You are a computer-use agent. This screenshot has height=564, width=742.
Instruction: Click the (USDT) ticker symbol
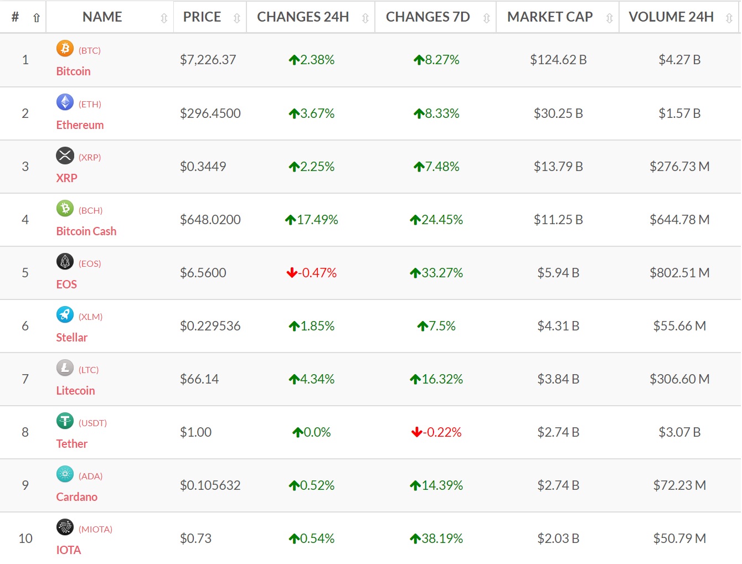pos(92,423)
